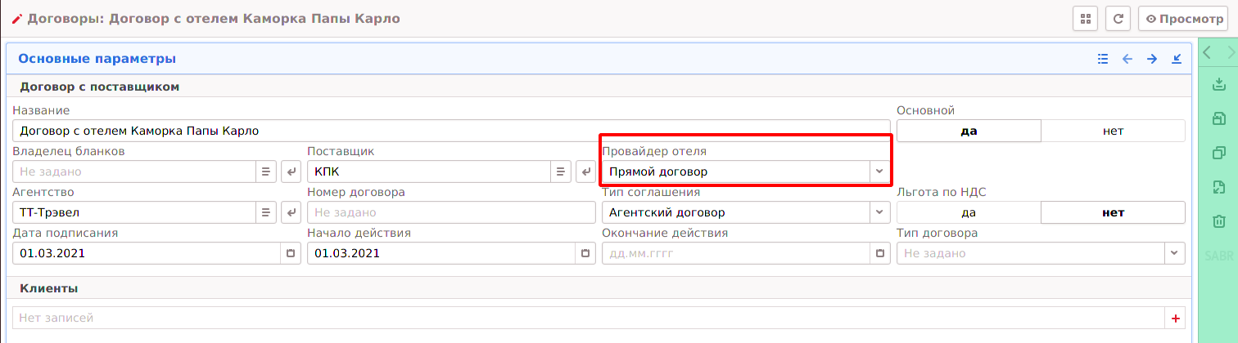The height and width of the screenshot is (343, 1238).
Task: Click the enter-arrow button next to Агентство
Action: [291, 212]
